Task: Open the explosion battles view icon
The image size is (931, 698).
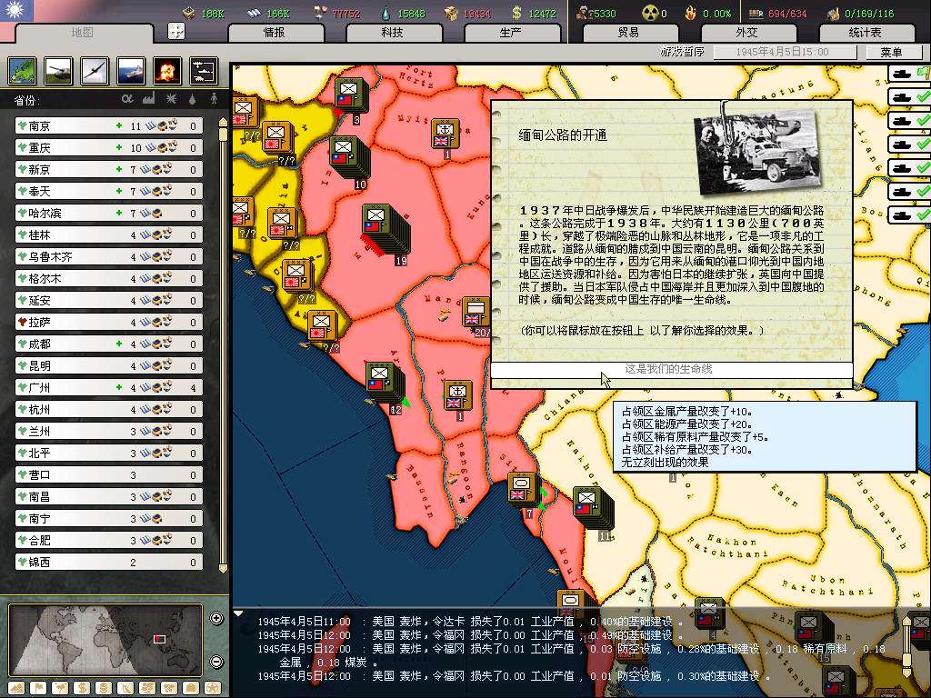Action: point(167,70)
